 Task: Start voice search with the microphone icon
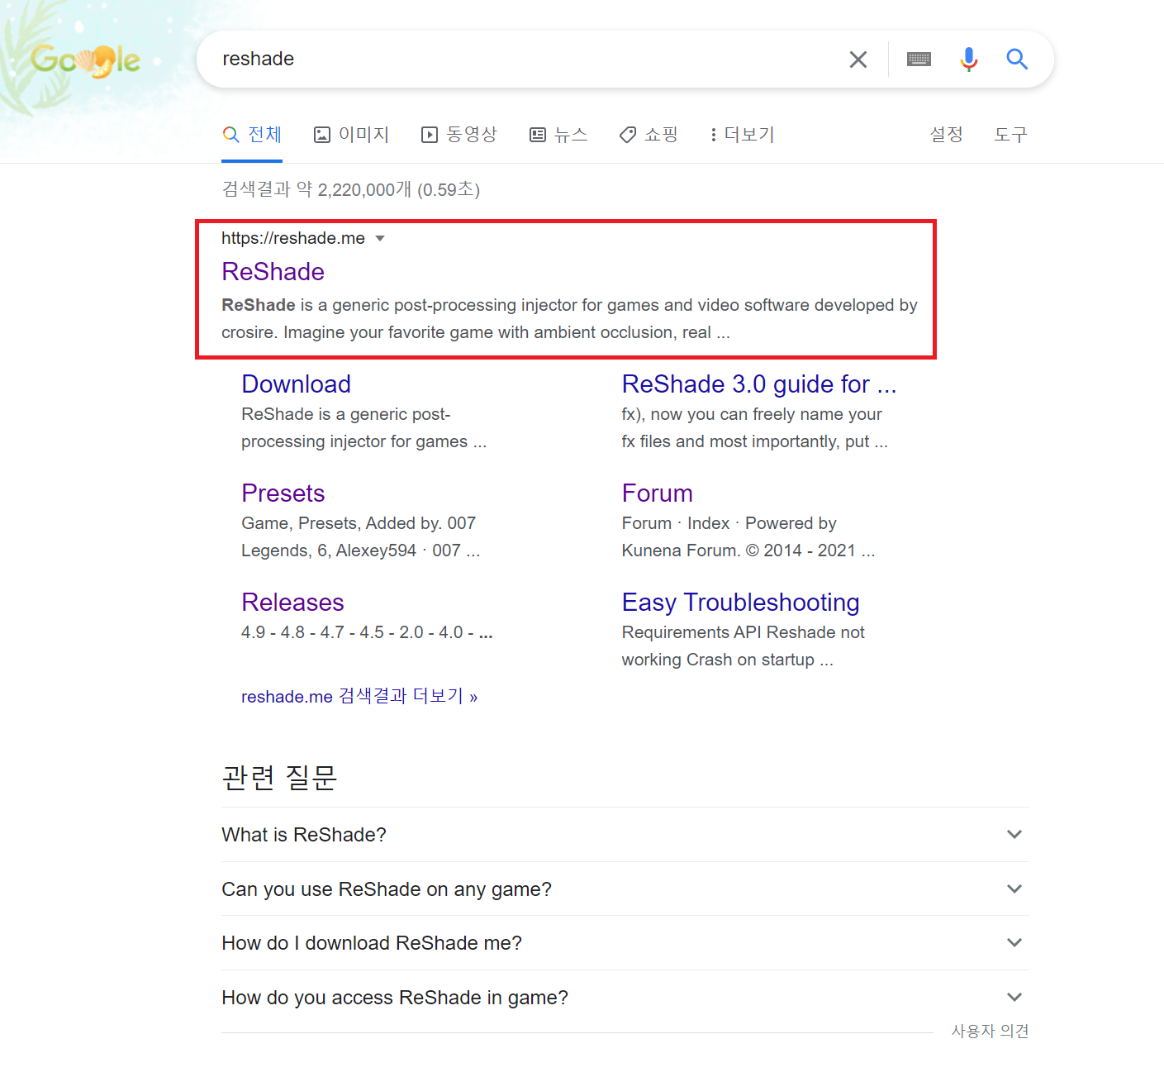tap(969, 60)
